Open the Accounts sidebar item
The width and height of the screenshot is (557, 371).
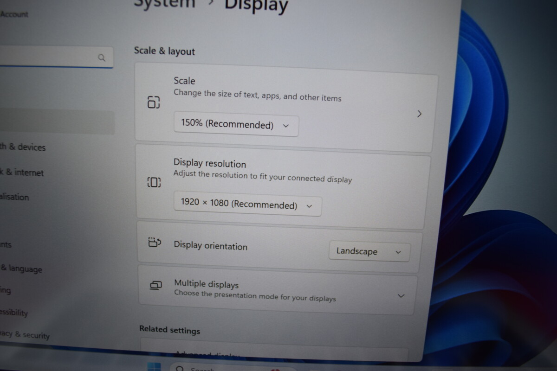pos(6,244)
